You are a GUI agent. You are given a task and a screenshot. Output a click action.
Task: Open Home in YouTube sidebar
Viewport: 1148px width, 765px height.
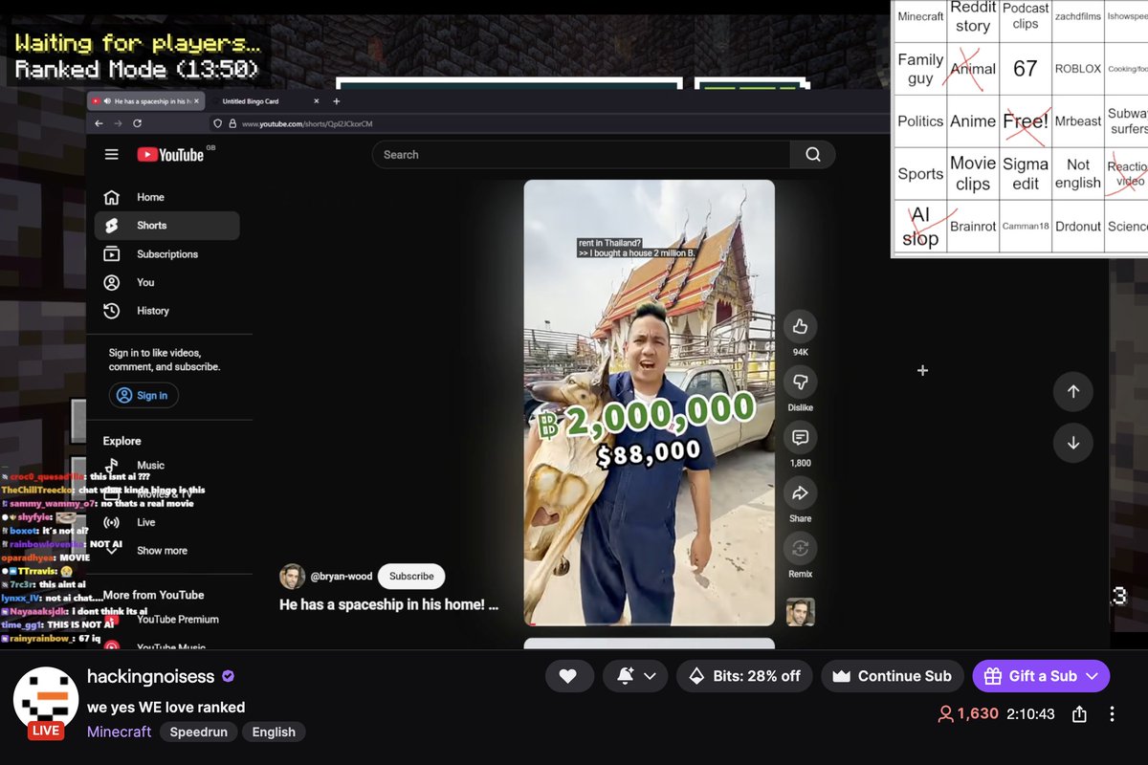coord(166,197)
